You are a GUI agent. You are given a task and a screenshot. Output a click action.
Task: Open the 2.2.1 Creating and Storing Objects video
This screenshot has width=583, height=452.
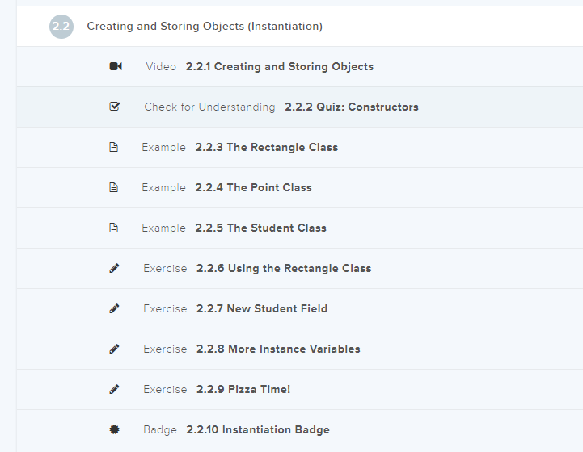(279, 66)
